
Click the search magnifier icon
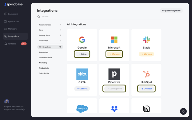[39, 16]
